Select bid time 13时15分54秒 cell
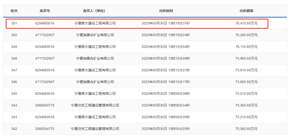The height and width of the screenshot is (137, 292). pyautogui.click(x=166, y=47)
